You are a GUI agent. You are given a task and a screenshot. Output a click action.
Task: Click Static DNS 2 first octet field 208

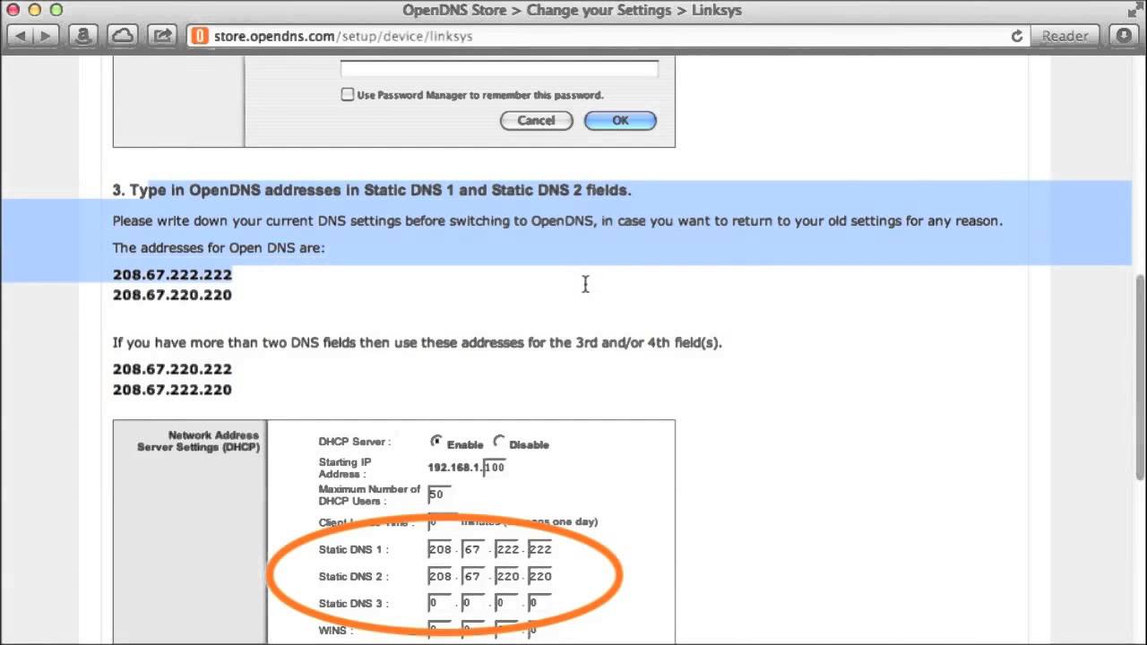point(440,576)
